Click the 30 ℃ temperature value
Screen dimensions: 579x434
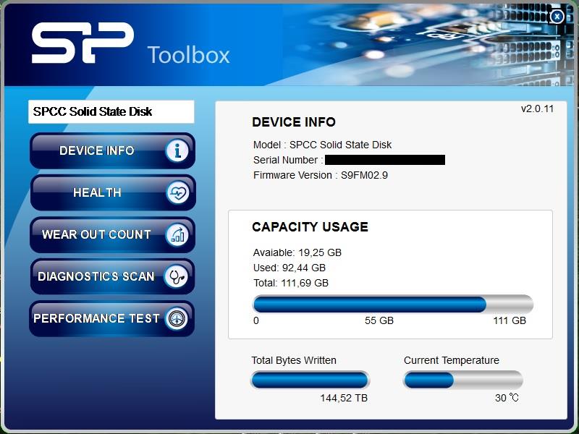tap(507, 398)
